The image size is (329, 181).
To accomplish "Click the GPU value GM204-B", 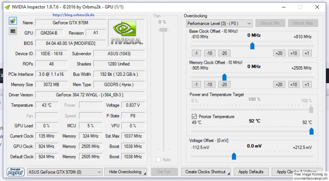I will click(49, 33).
